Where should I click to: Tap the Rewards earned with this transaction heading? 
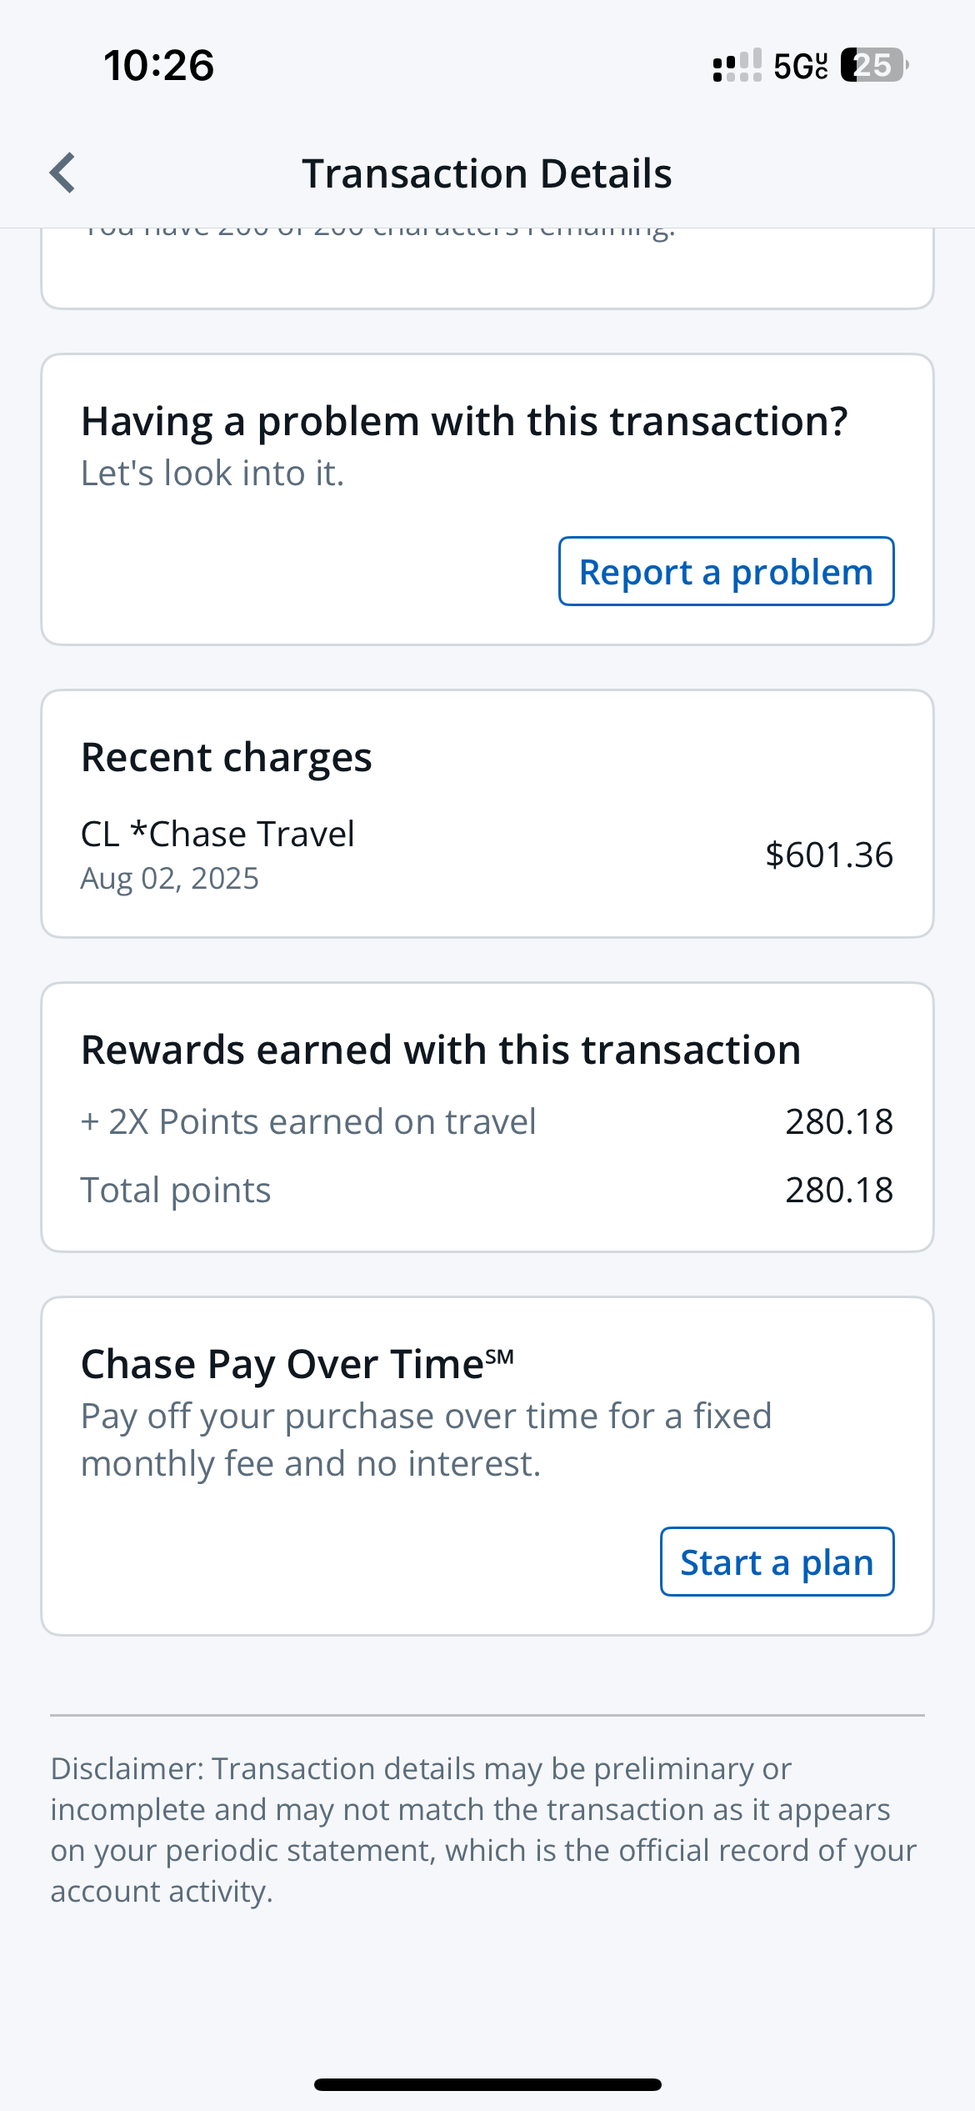click(441, 1050)
